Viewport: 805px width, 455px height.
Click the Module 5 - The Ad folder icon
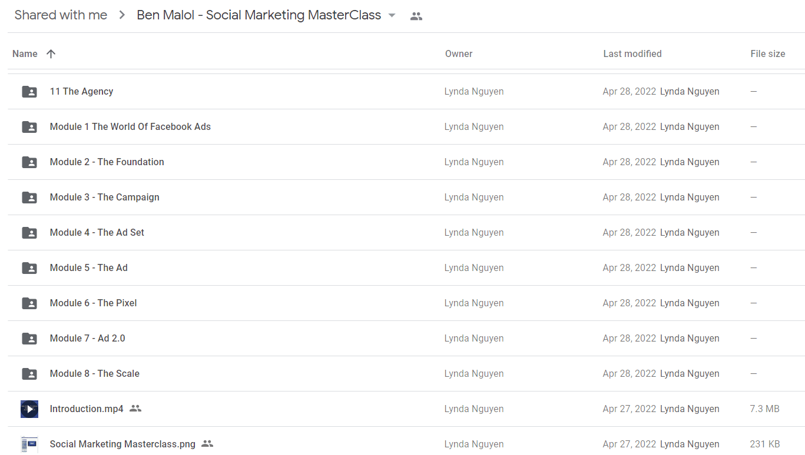(x=29, y=268)
